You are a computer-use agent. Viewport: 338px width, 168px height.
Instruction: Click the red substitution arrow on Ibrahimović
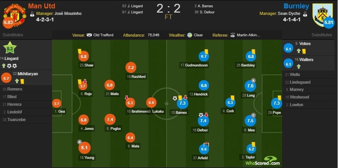(127, 97)
